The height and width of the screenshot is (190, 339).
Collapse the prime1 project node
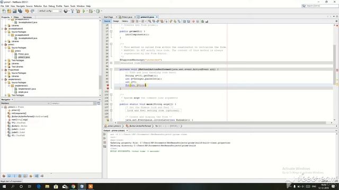[x=3, y=44]
